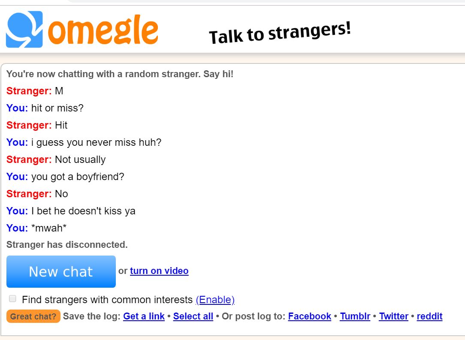Click the Tumblr post link
This screenshot has height=340, width=465.
pos(354,316)
